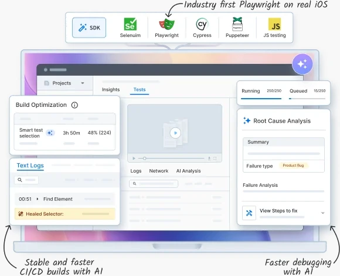340x276 pixels.
Task: Expand the 00:51 Find Element row
Action: (65, 199)
